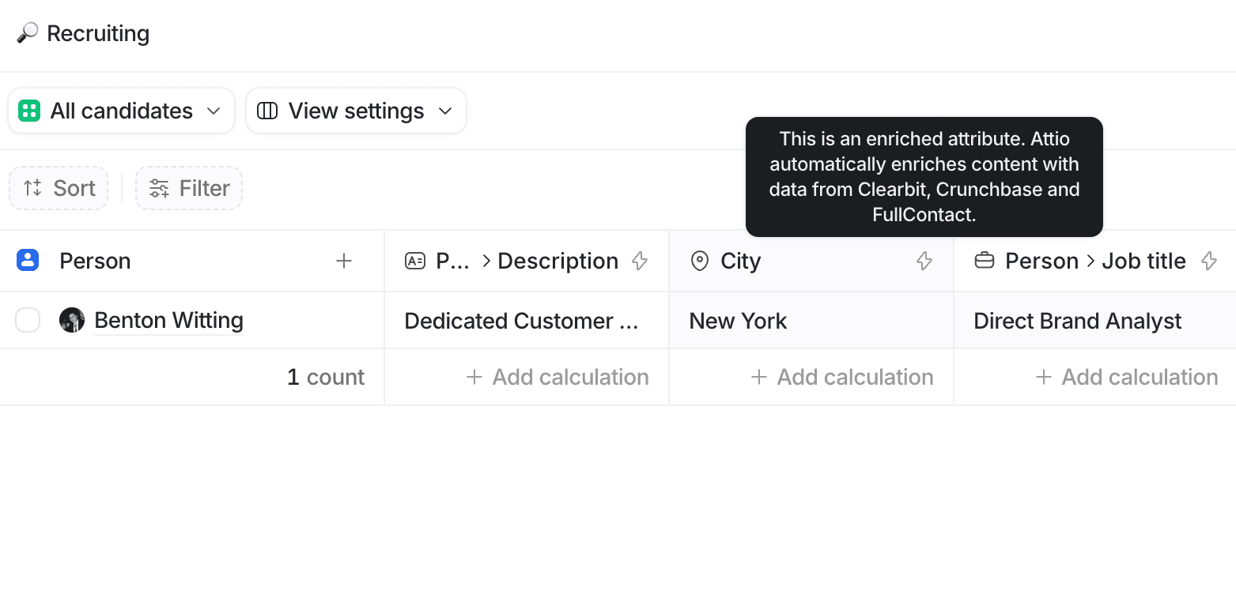Click the green grid icon beside All candidates
Screen dimensions: 1236x602
point(29,111)
